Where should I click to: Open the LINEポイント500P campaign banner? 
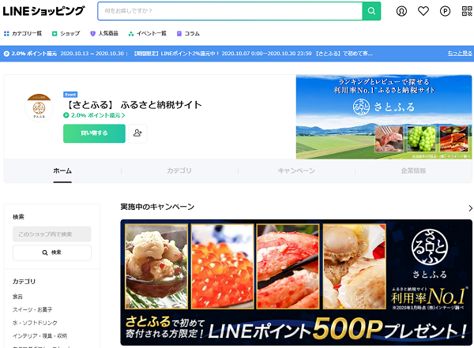click(296, 283)
